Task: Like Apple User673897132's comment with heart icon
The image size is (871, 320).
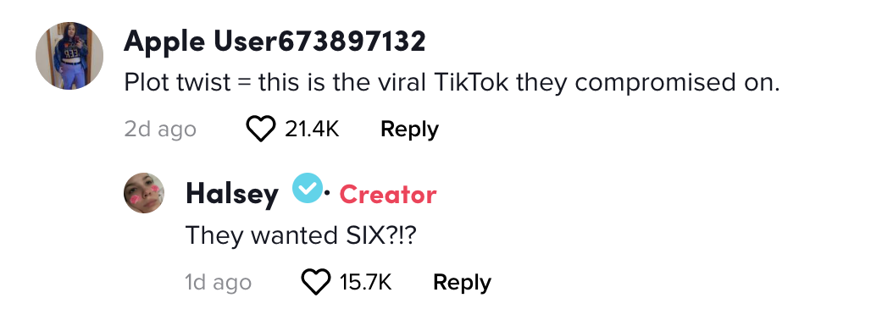Action: tap(260, 130)
